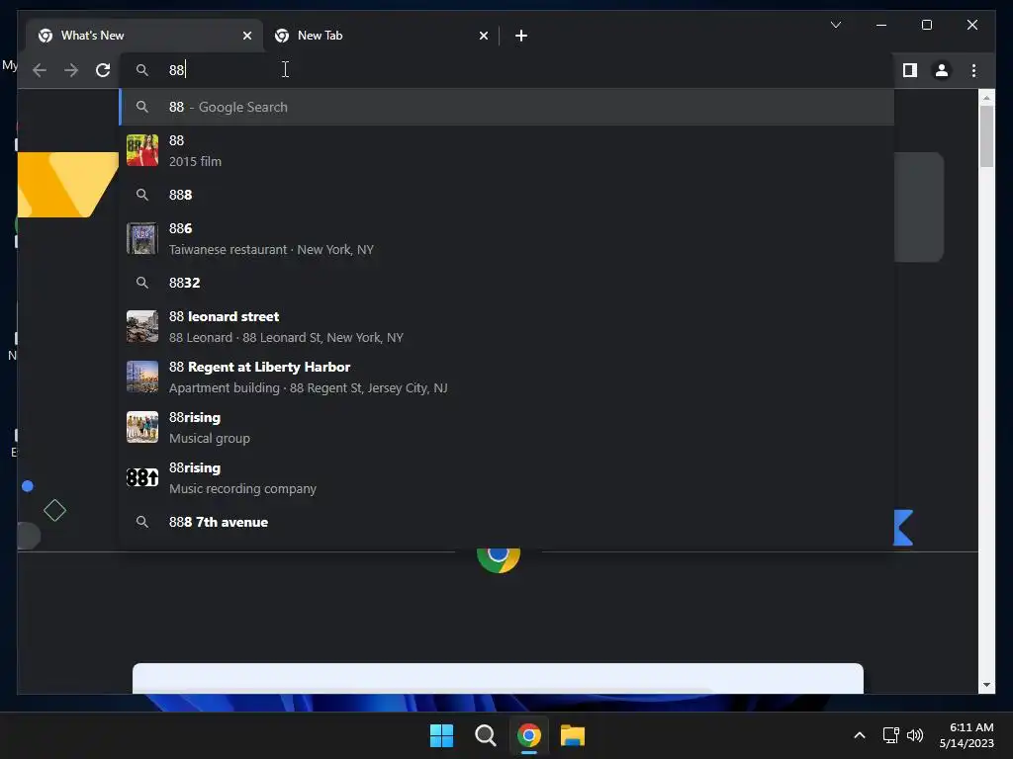Select '88 Regent at Liberty Harbor' suggestion

(507, 377)
